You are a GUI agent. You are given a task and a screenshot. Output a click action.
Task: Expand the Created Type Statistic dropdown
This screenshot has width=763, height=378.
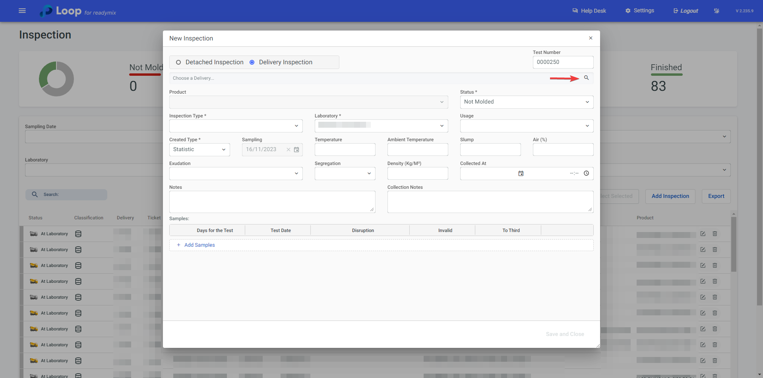(199, 150)
